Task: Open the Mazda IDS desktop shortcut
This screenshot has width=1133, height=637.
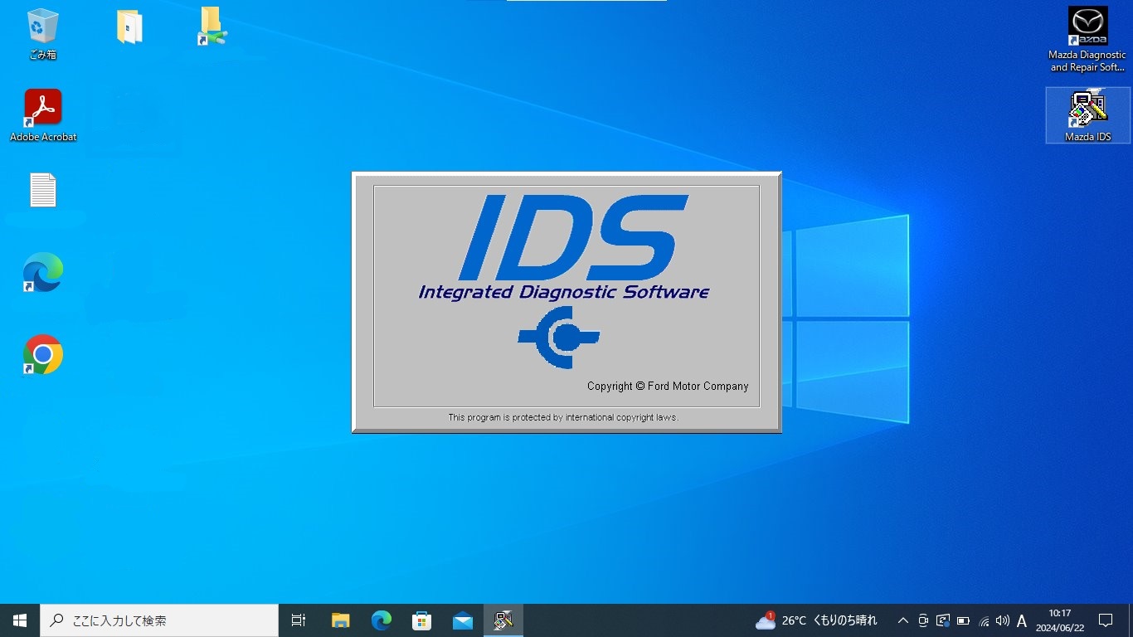Action: (1087, 115)
